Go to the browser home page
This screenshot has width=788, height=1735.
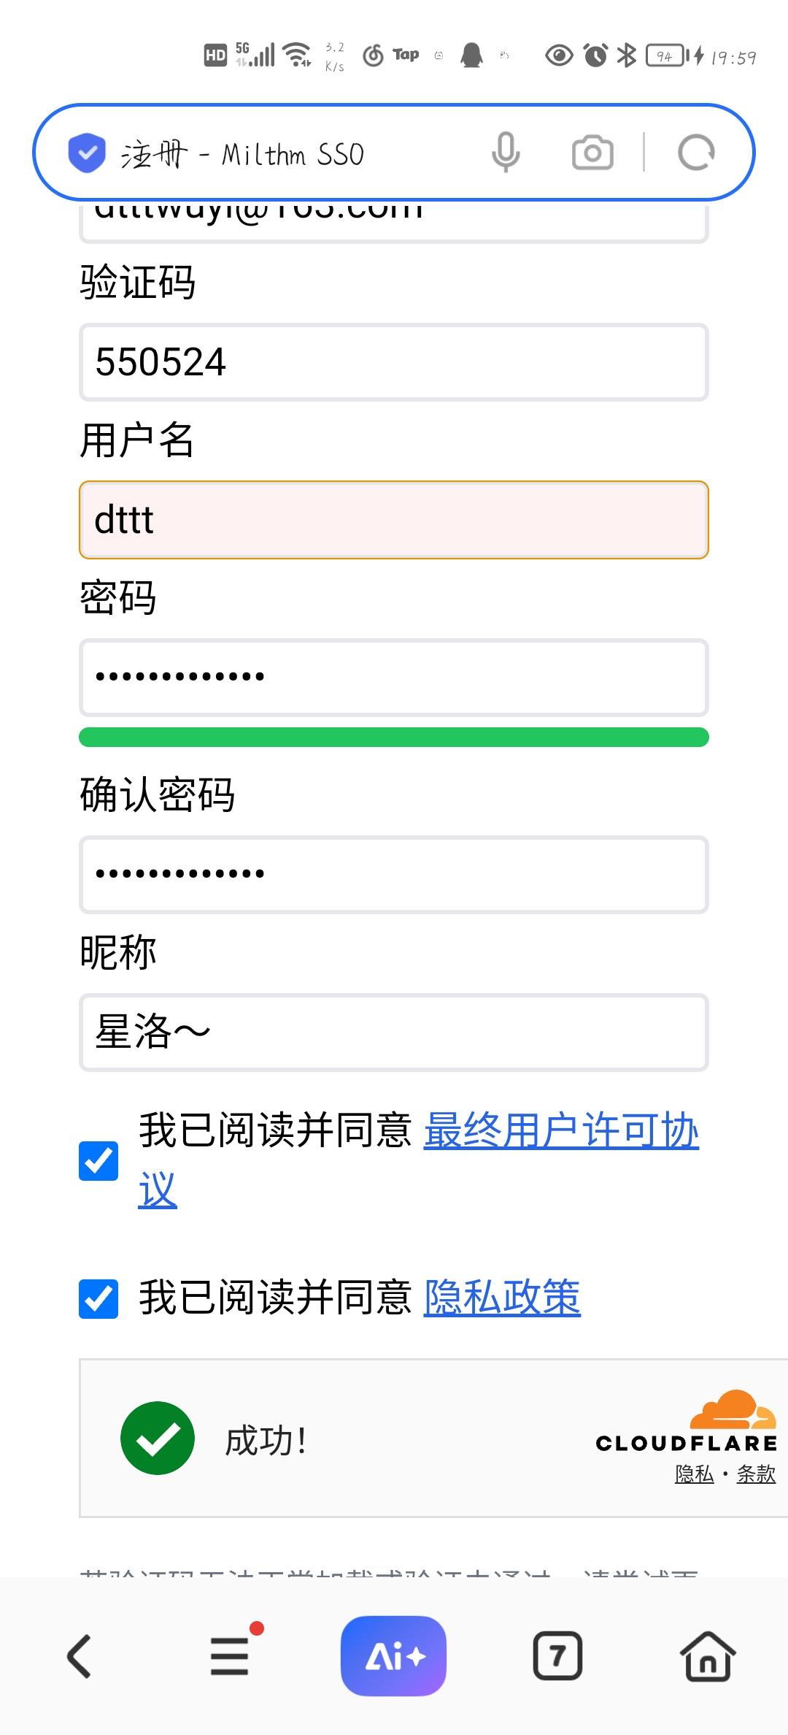(x=707, y=1656)
